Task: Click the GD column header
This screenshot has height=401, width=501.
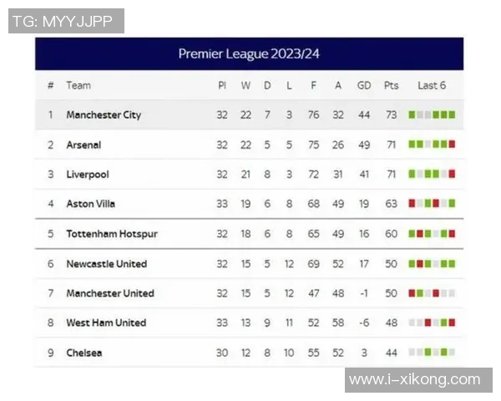Action: tap(364, 85)
